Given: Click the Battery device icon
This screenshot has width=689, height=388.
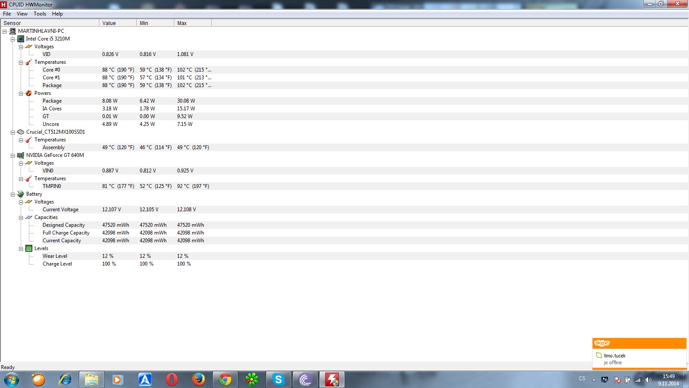Looking at the screenshot, I should [21, 194].
